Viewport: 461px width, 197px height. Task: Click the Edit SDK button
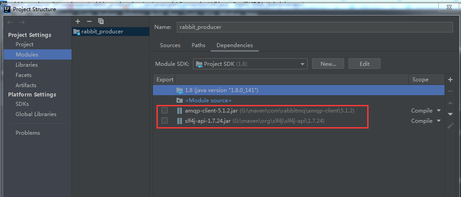pos(364,64)
